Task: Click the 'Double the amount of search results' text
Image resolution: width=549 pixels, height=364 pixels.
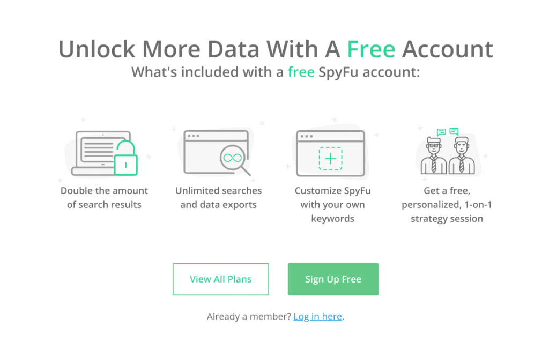Action: pos(105,197)
